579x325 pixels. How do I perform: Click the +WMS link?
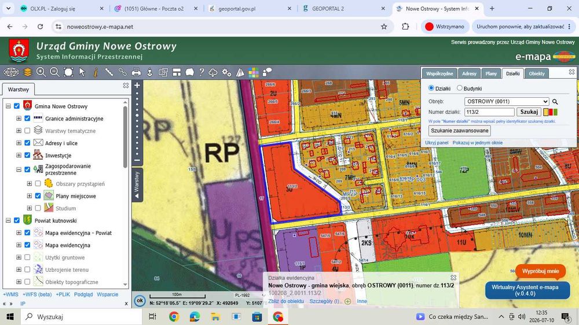coord(10,294)
